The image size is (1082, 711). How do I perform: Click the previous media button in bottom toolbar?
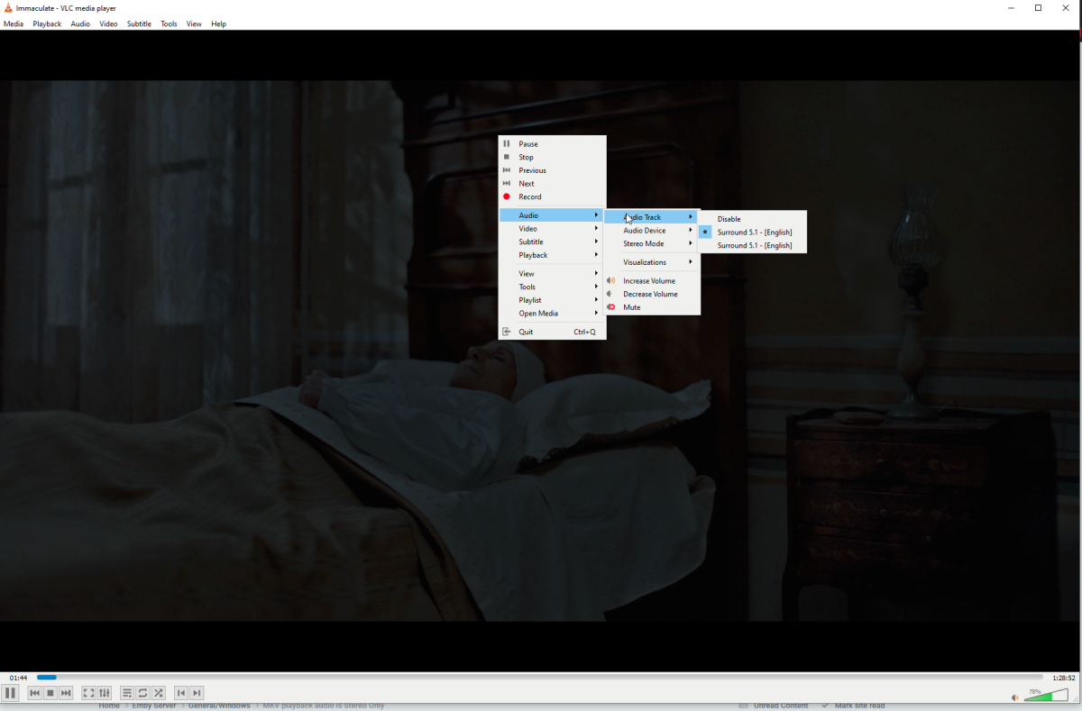[35, 693]
